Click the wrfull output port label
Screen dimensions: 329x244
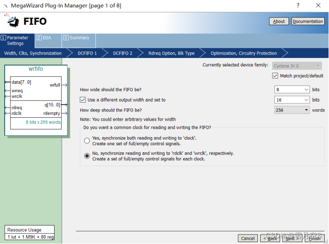pyautogui.click(x=55, y=85)
